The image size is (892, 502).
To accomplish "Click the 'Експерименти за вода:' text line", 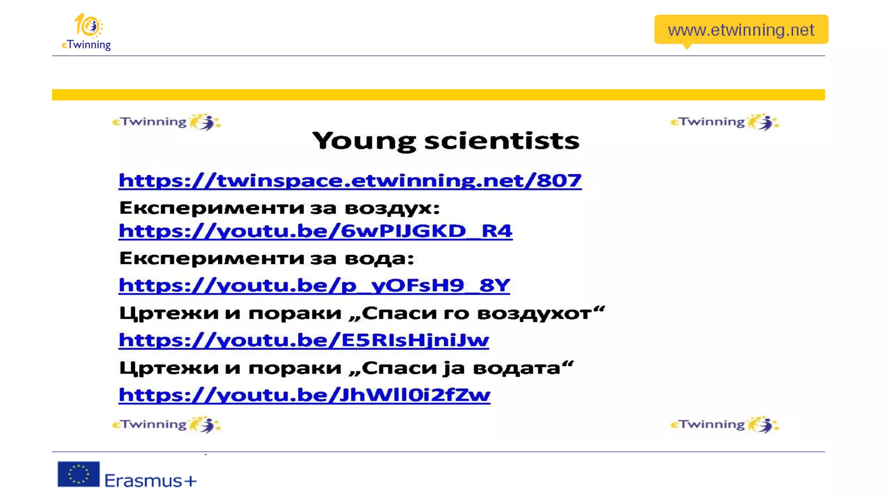I will (266, 258).
